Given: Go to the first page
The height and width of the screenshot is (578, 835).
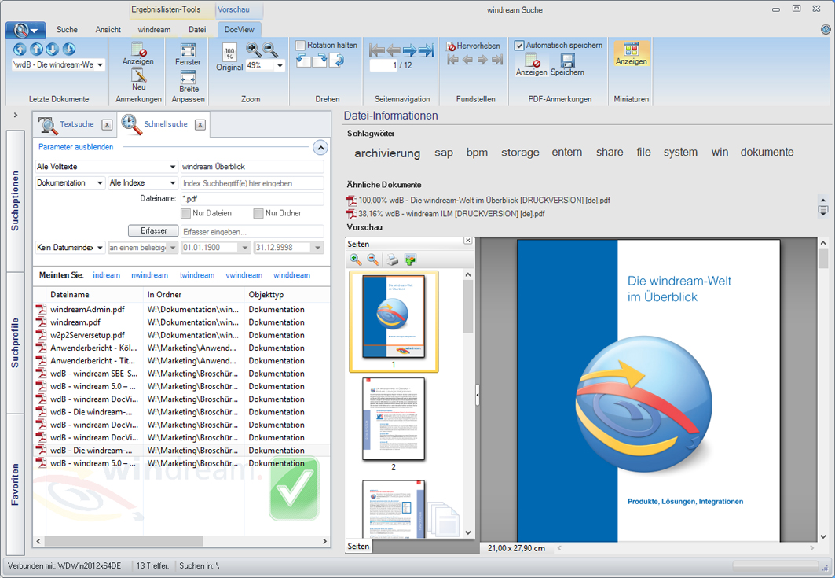Looking at the screenshot, I should point(376,50).
